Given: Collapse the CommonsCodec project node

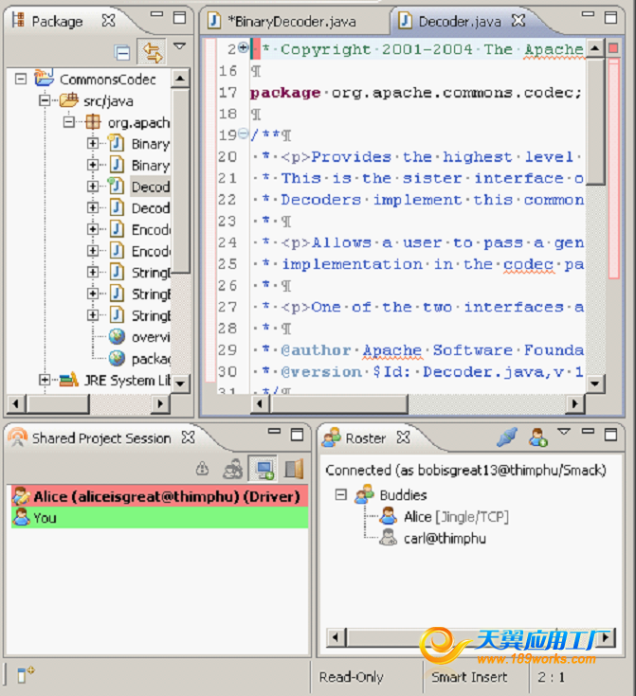Looking at the screenshot, I should pyautogui.click(x=21, y=79).
